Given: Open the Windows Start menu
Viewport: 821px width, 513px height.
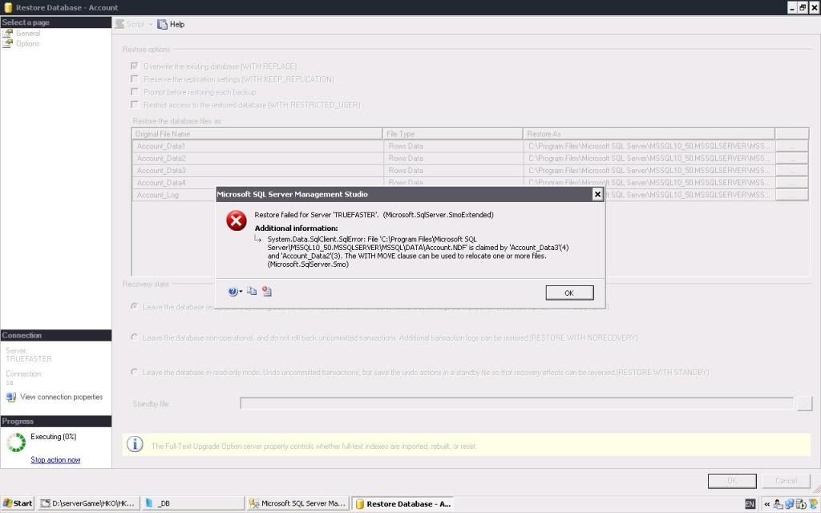Looking at the screenshot, I should (18, 503).
